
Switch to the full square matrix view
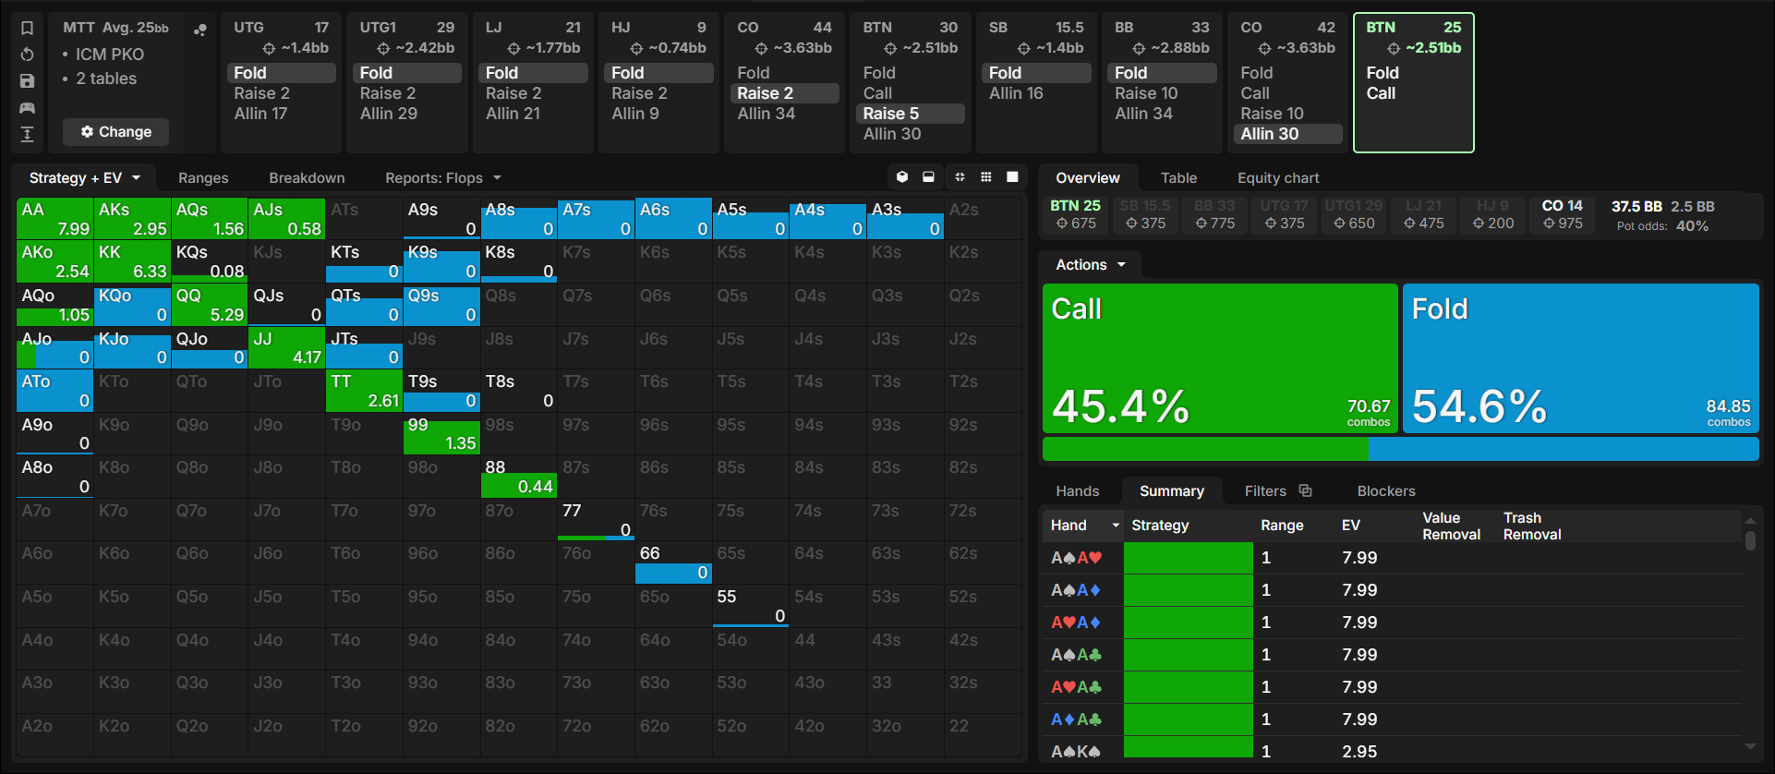[x=1012, y=177]
